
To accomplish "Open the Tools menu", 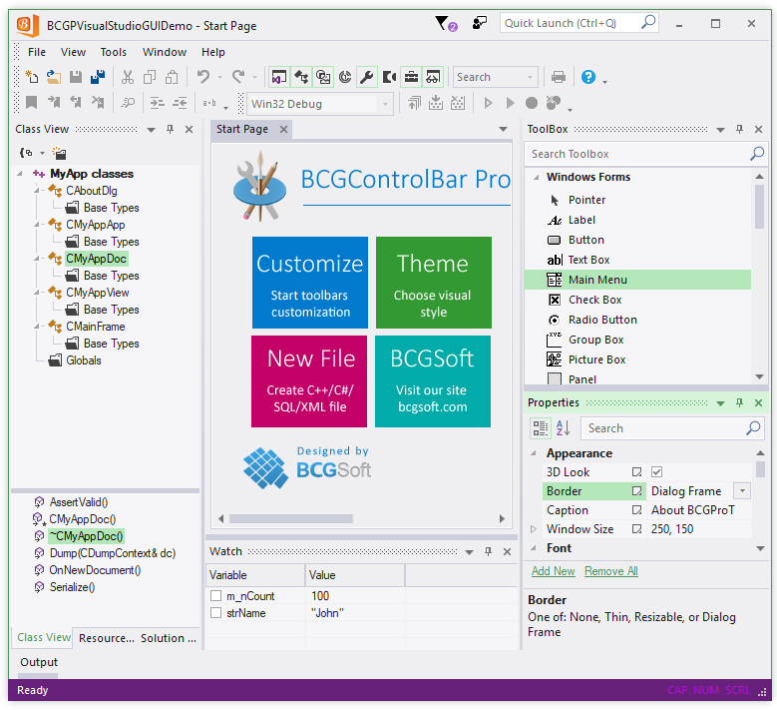I will (x=113, y=52).
